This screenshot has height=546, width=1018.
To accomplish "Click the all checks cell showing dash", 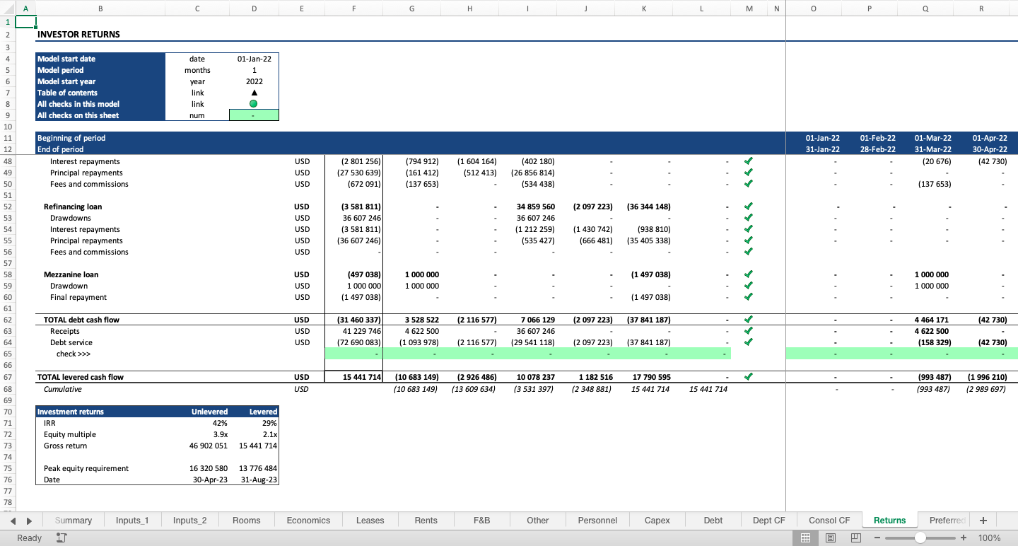I will [x=253, y=115].
